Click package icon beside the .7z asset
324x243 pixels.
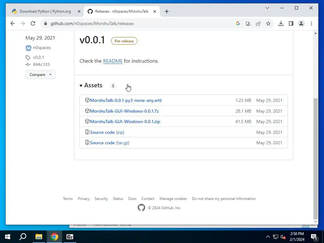[x=87, y=111]
